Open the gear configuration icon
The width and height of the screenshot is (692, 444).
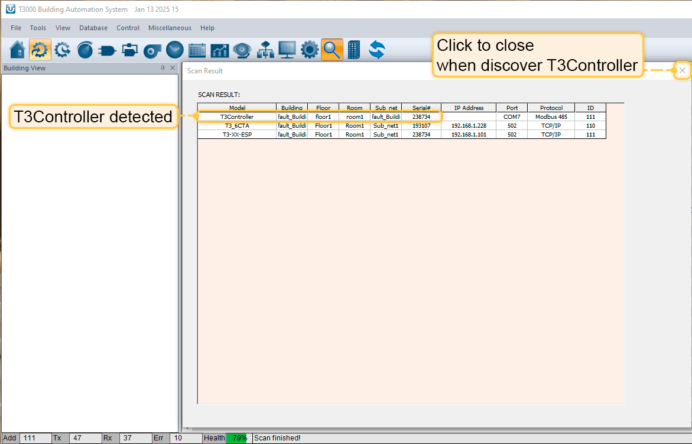[x=310, y=50]
